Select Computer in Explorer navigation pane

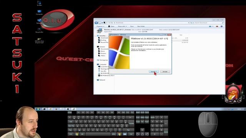point(101,64)
